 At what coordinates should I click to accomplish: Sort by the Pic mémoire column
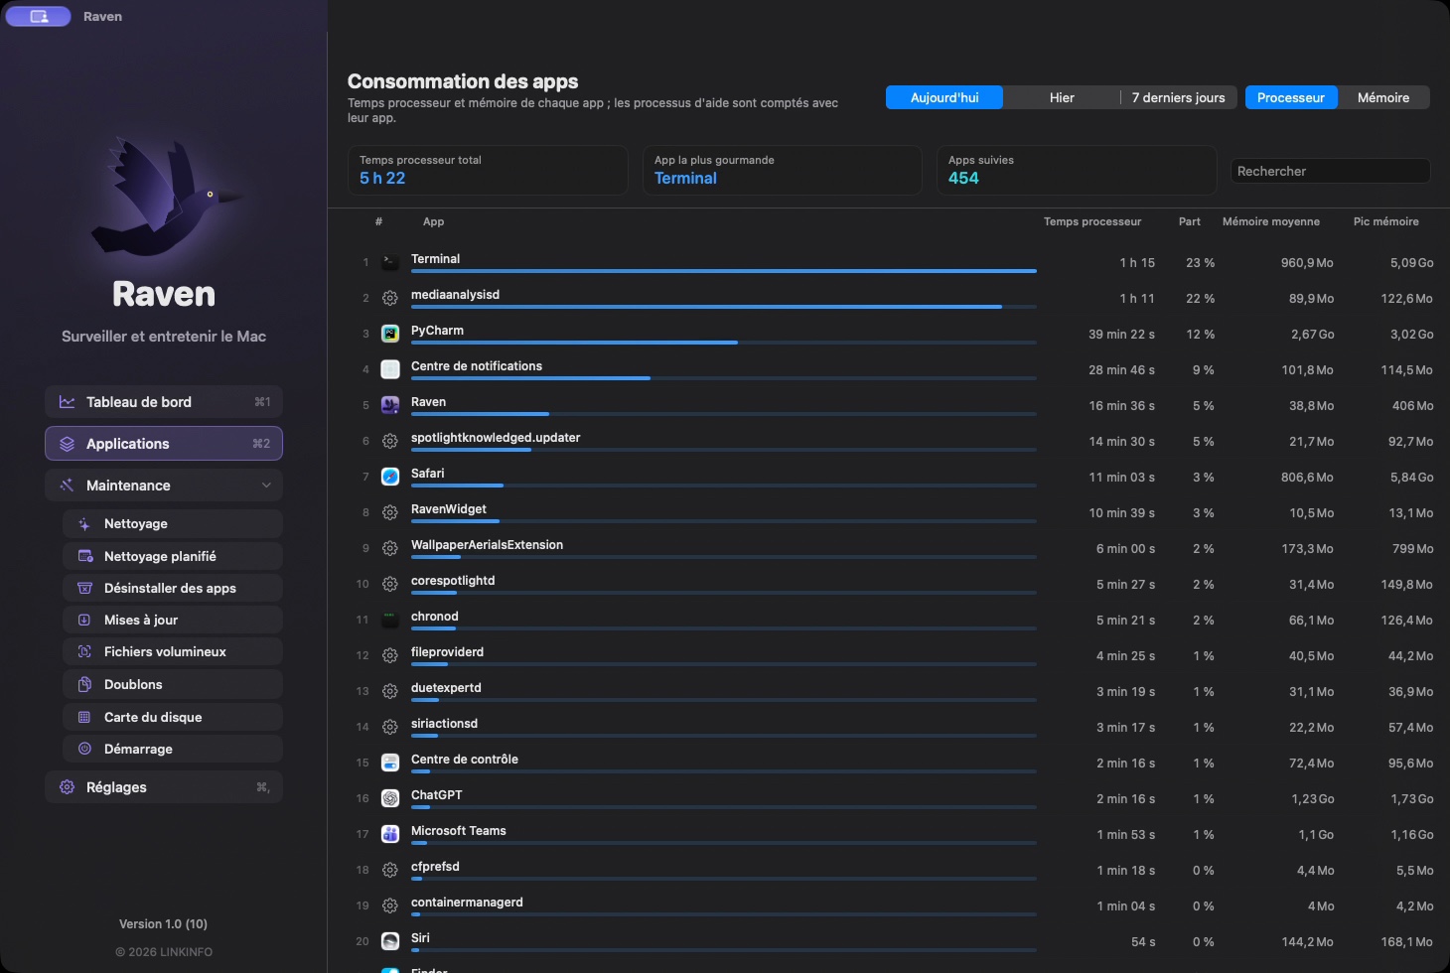coord(1386,221)
